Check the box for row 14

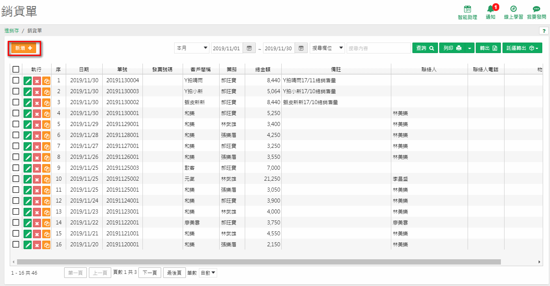pos(16,222)
